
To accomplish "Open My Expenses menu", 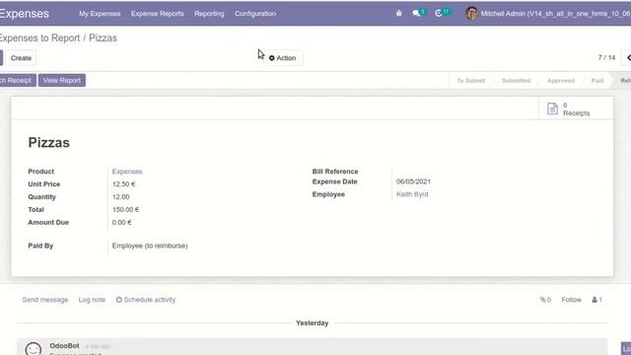I will [100, 13].
